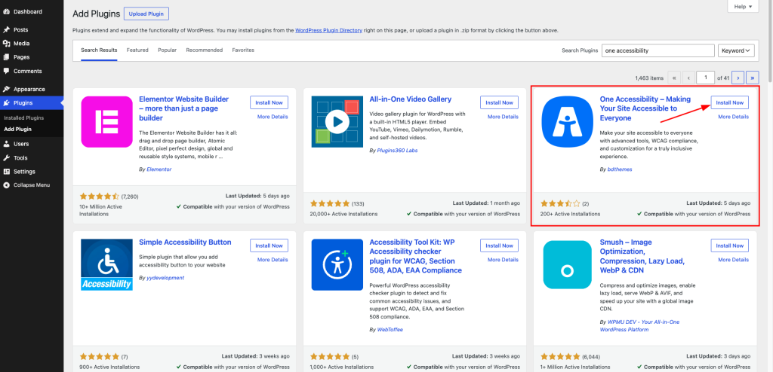773x372 pixels.
Task: Click the Accessibility Tool Kit icon
Action: click(x=337, y=265)
